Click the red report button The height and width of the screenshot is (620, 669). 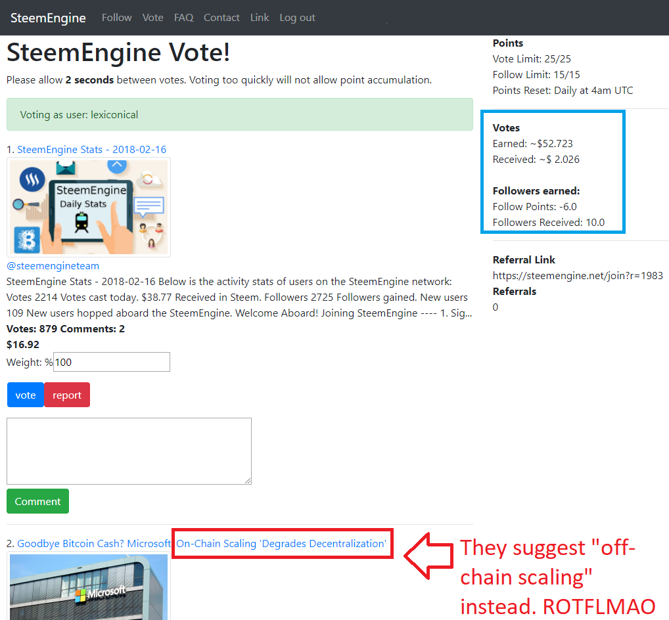[67, 395]
